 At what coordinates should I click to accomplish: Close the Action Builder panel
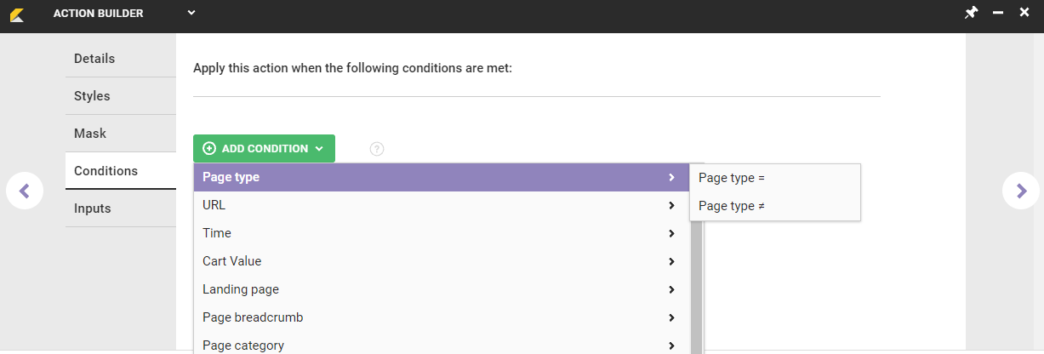click(1024, 13)
